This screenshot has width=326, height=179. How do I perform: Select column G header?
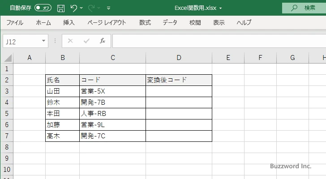tap(292, 58)
